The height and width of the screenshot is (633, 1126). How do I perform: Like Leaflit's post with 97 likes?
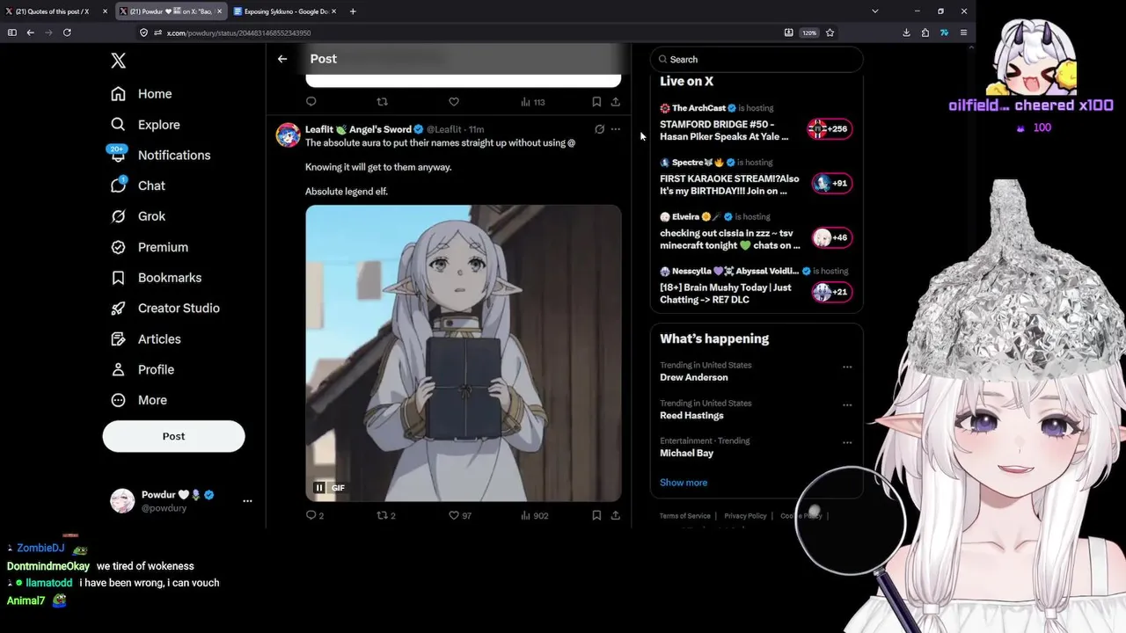460,515
